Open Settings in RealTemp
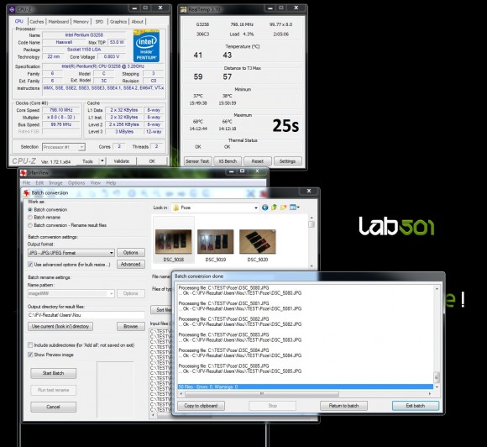The height and width of the screenshot is (447, 487). (287, 161)
